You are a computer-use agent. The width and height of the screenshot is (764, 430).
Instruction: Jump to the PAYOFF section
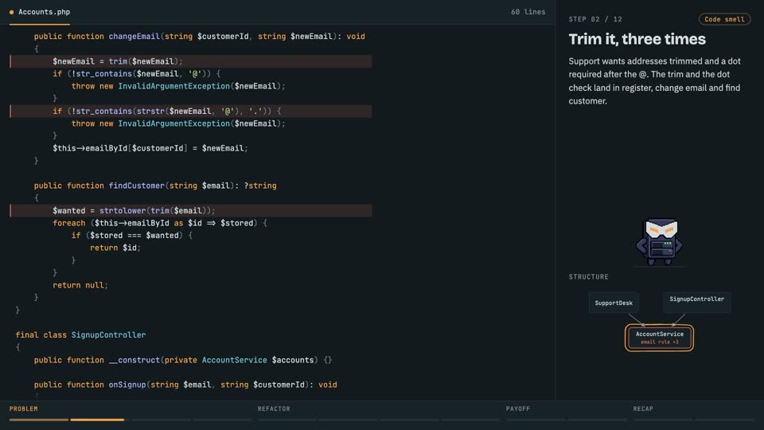click(x=517, y=408)
